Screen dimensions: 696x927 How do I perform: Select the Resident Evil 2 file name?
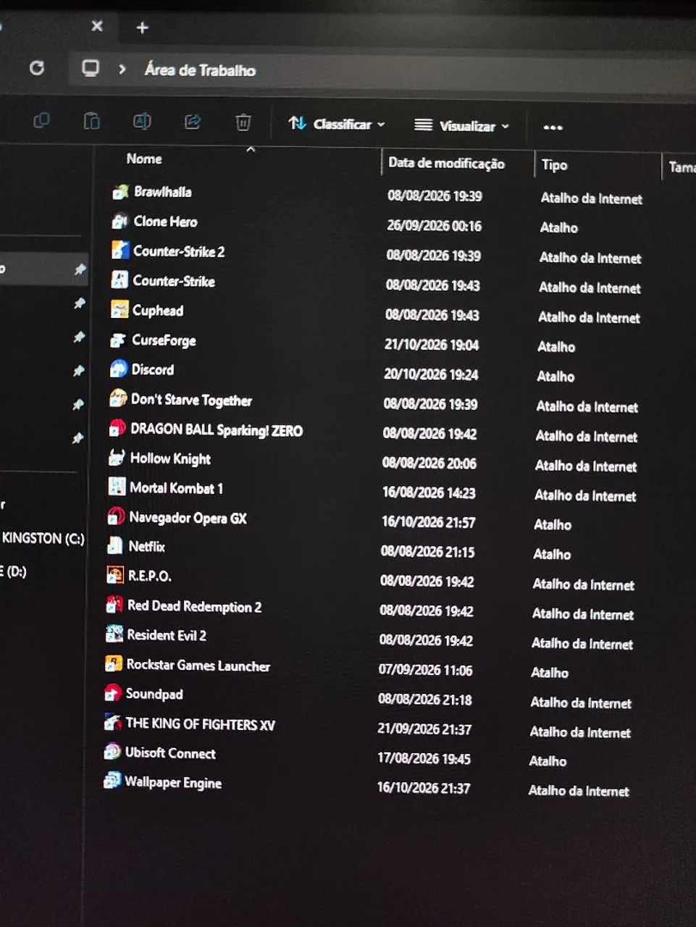[x=167, y=635]
